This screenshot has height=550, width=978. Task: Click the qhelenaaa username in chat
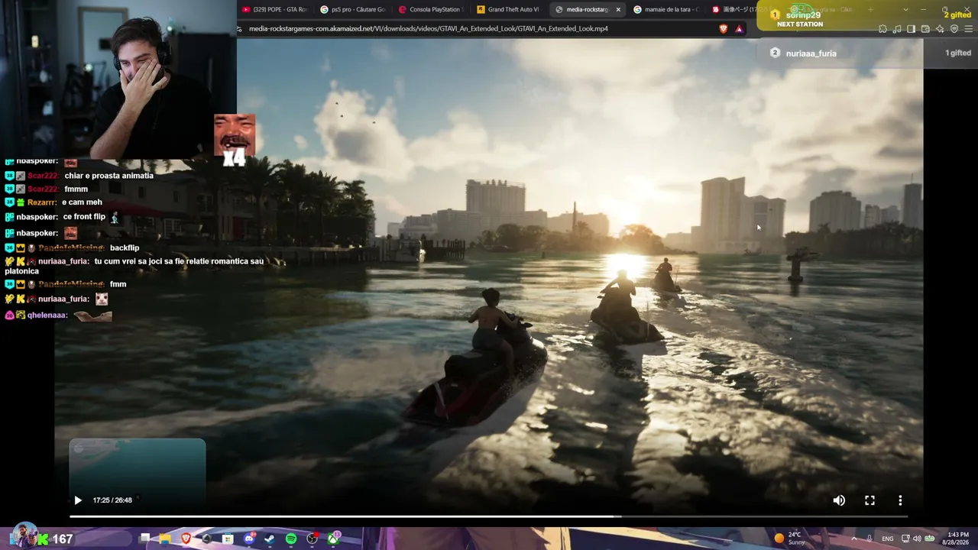click(x=47, y=315)
